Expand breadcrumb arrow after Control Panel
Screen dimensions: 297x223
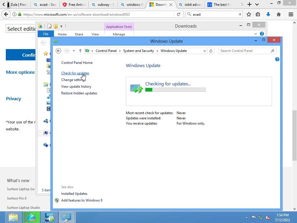(120, 51)
